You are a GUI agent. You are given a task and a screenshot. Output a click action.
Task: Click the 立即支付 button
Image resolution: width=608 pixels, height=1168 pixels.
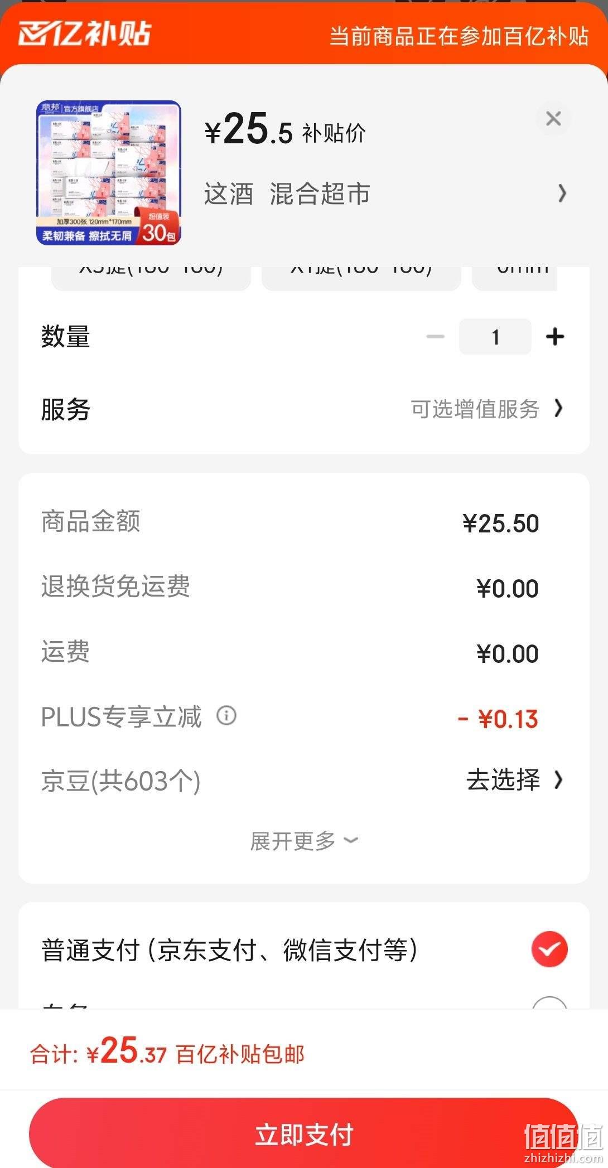pyautogui.click(x=304, y=1133)
